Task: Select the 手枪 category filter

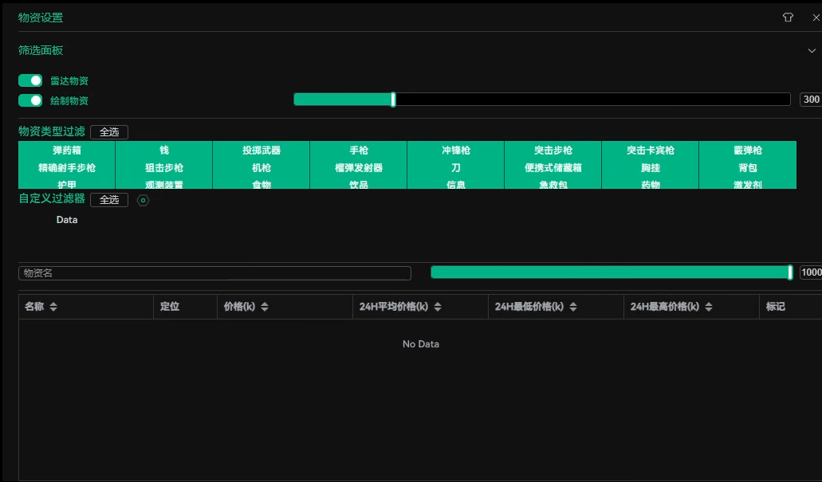Action: point(359,150)
